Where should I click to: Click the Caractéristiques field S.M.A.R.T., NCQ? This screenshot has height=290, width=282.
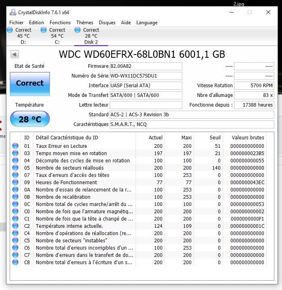pyautogui.click(x=192, y=124)
